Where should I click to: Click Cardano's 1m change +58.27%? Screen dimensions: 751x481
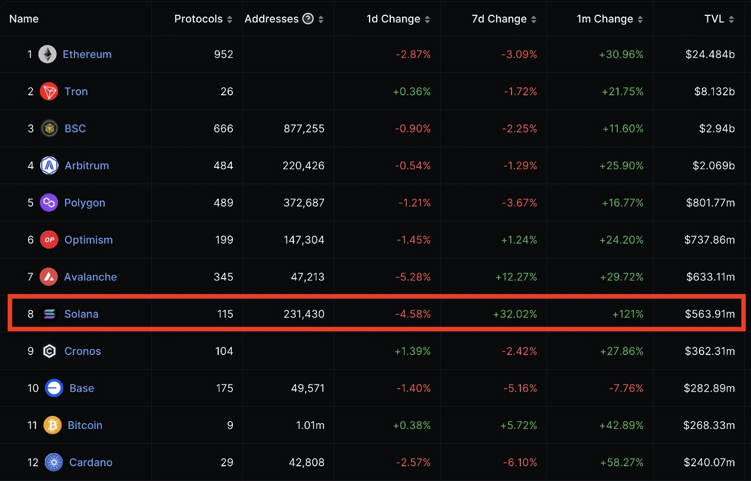tap(622, 463)
